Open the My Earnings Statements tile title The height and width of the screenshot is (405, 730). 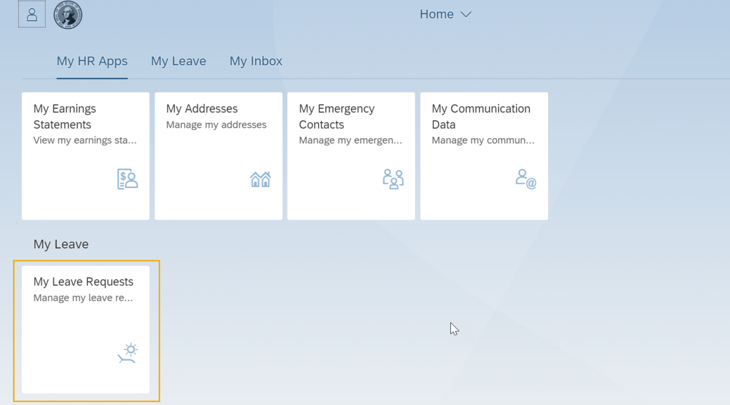[64, 117]
